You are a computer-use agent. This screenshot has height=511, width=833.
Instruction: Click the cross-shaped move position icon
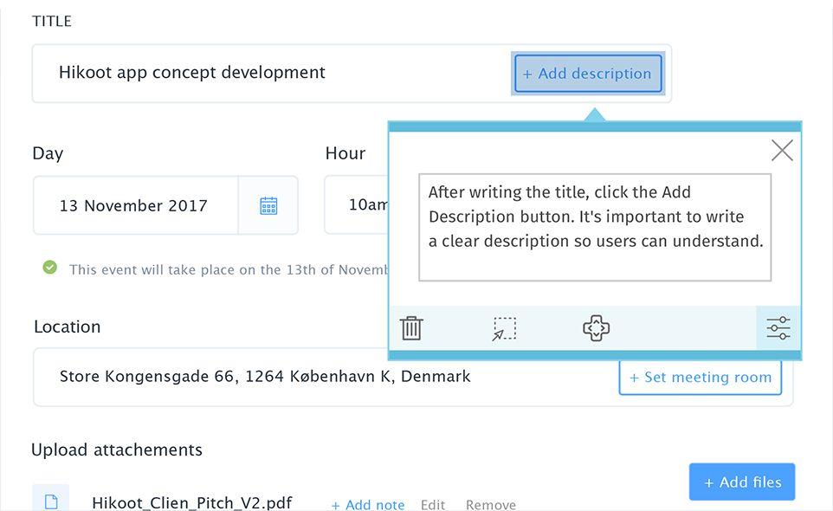point(596,328)
